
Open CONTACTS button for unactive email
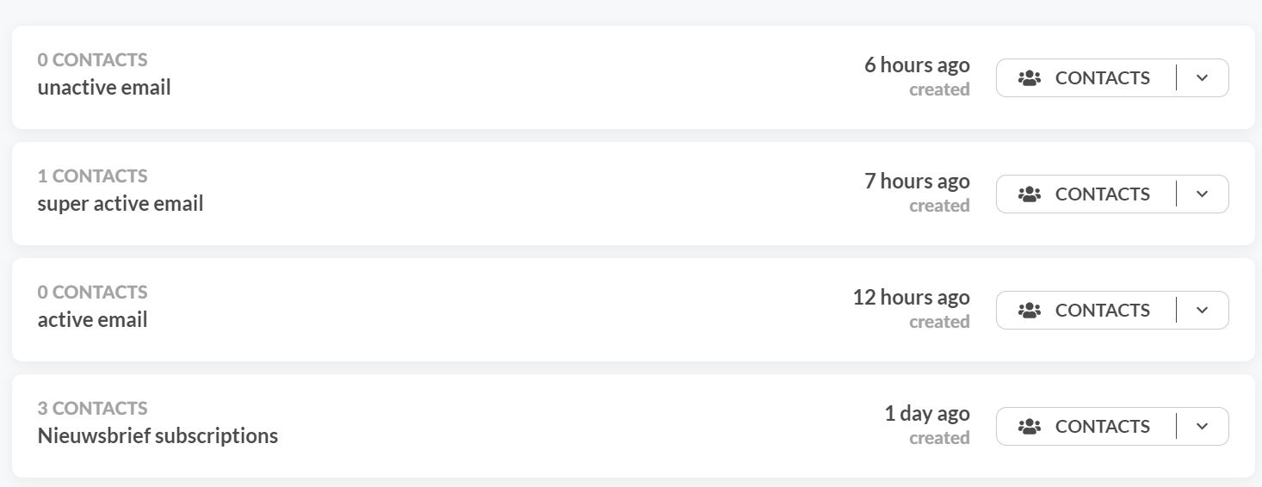(1086, 78)
